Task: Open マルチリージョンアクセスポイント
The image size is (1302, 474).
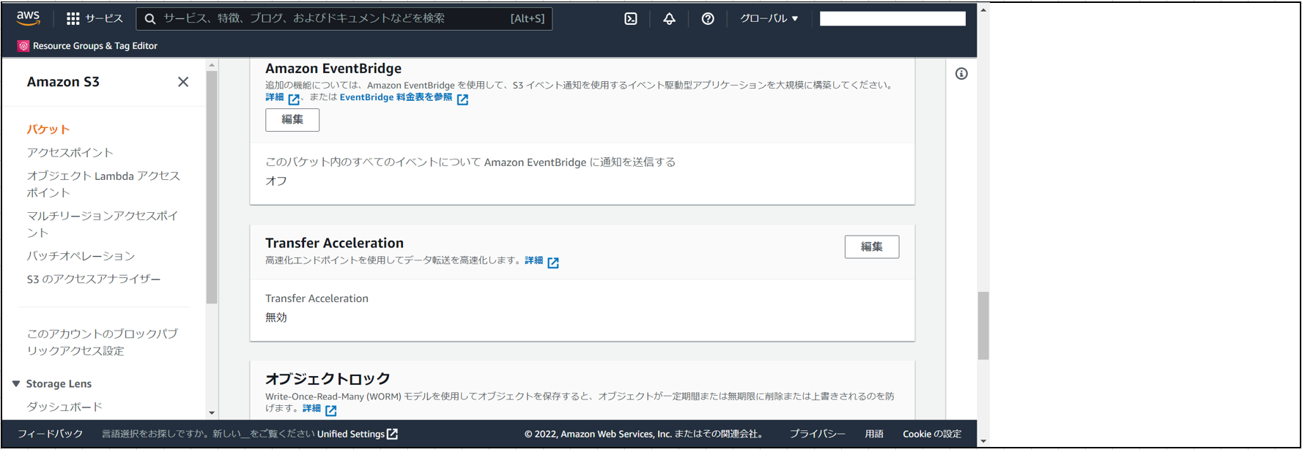Action: point(103,224)
